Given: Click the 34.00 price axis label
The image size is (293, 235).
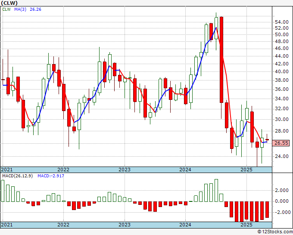Looking at the screenshot, I should 282,99.
